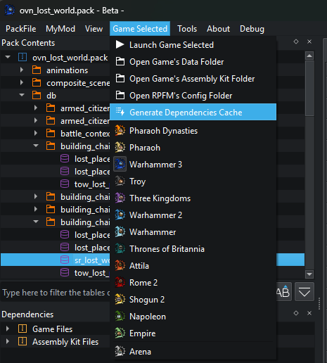327x363 pixels.
Task: Open Game's Data Folder
Action: coord(177,62)
